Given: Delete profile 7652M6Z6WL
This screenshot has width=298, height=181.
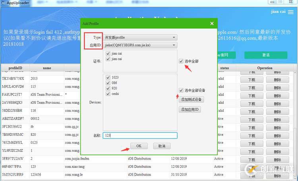Looking at the screenshot, I should 277,144.
